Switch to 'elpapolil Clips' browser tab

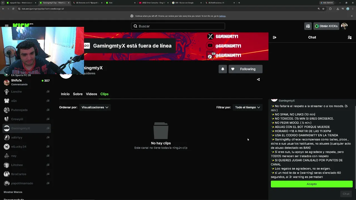pyautogui.click(x=21, y=3)
